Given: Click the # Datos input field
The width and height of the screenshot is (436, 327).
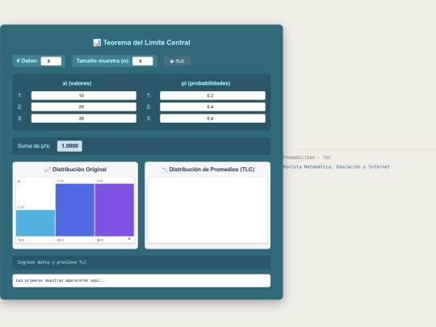Looking at the screenshot, I should (51, 61).
